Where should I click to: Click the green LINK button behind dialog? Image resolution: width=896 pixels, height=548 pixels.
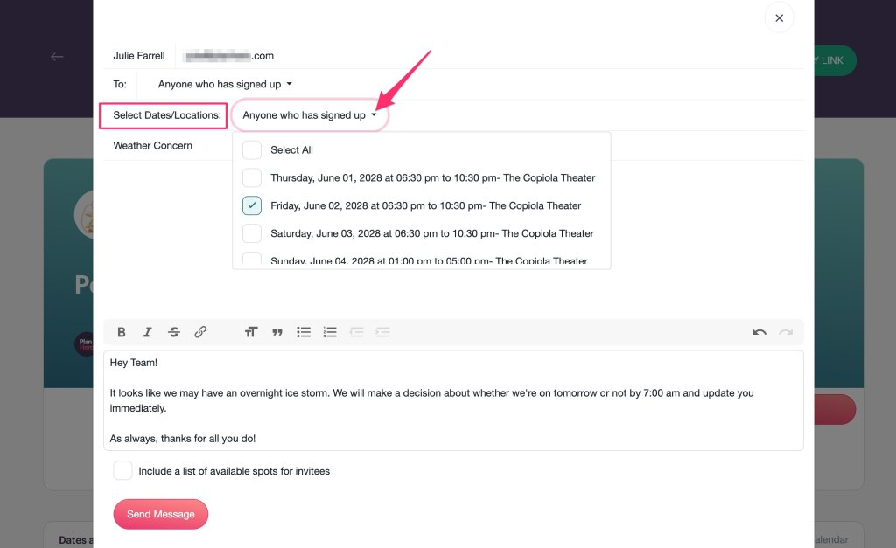(835, 60)
